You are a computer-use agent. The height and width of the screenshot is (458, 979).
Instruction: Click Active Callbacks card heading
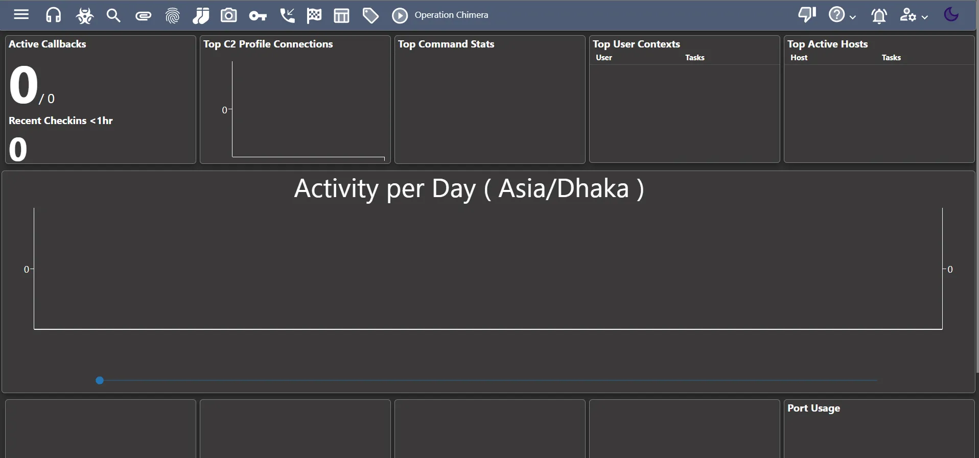point(48,44)
